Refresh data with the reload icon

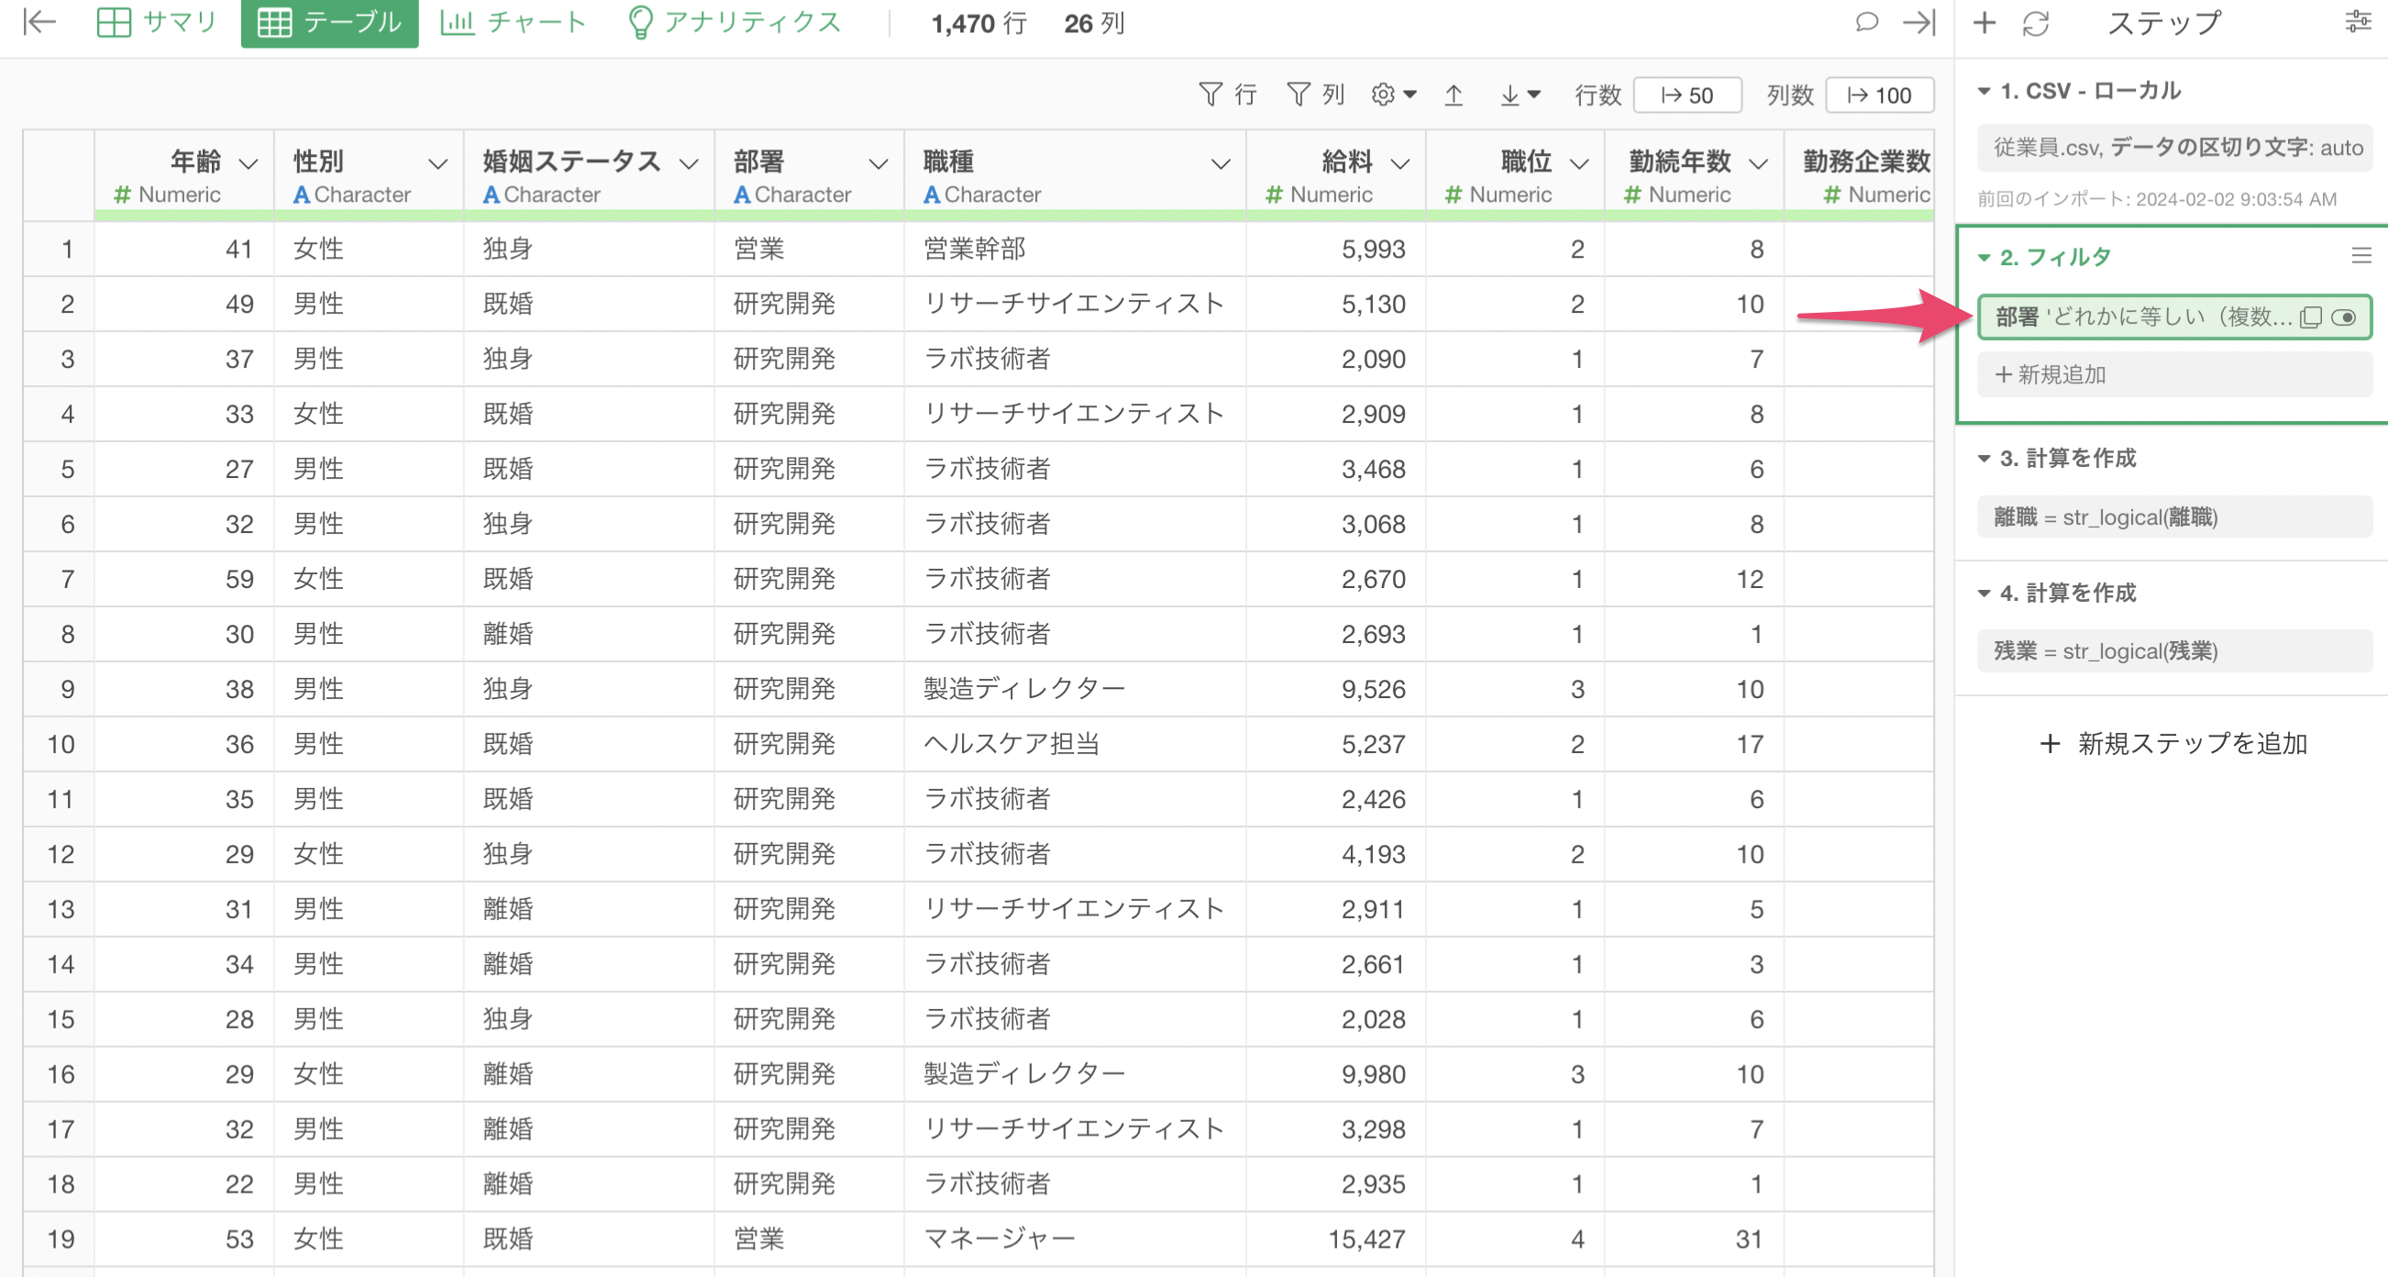coord(2036,22)
